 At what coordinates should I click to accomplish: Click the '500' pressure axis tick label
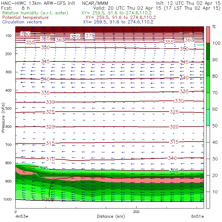coord(8,109)
